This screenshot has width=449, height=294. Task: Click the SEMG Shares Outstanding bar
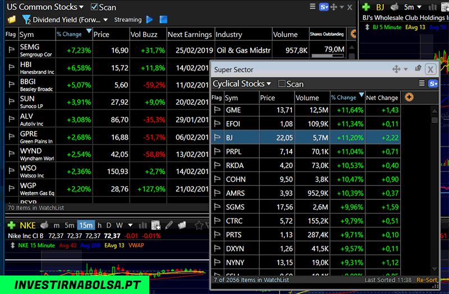328,56
